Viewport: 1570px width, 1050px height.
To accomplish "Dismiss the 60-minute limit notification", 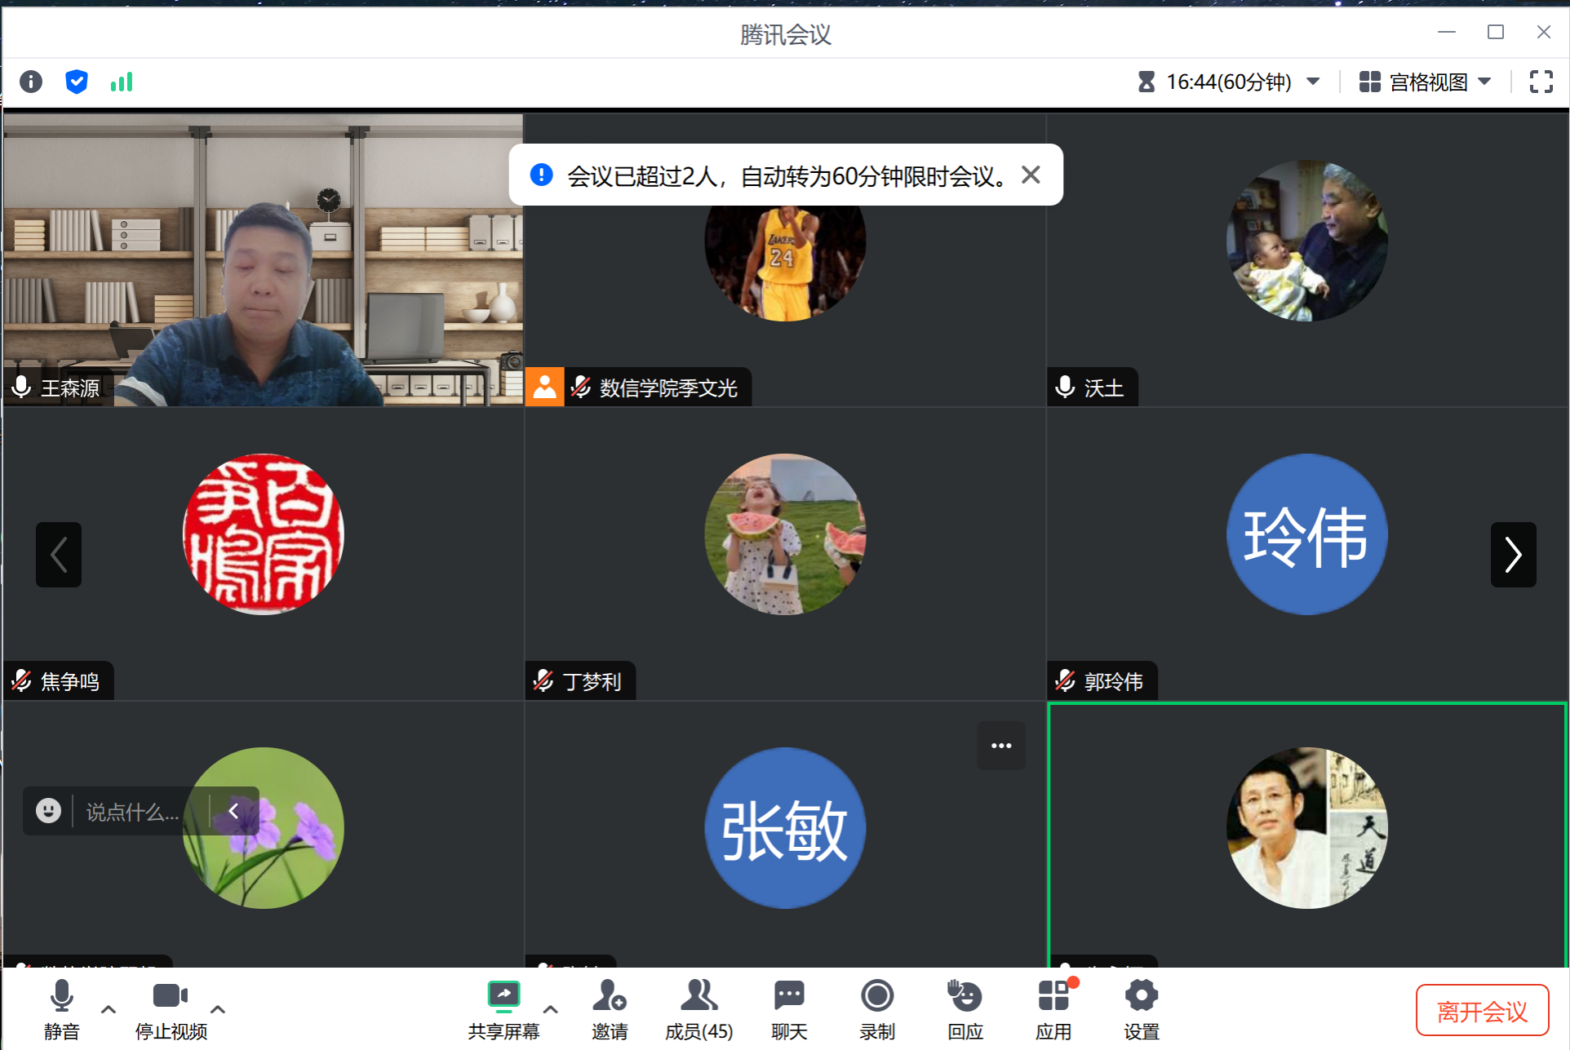I will tap(1031, 175).
